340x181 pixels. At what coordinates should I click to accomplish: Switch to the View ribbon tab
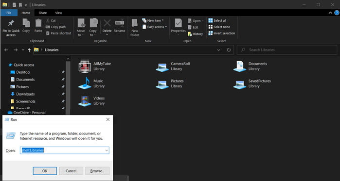(58, 13)
